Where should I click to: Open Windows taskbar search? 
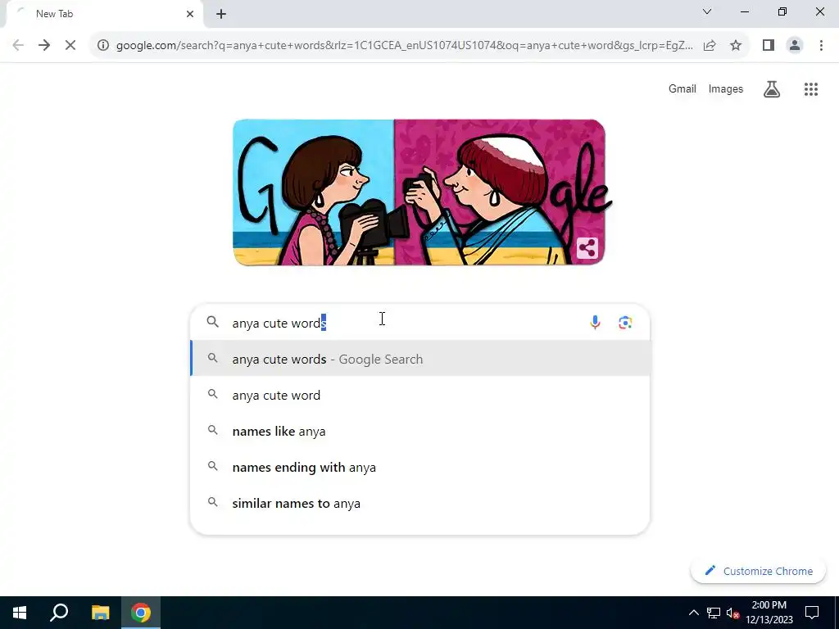(x=59, y=613)
